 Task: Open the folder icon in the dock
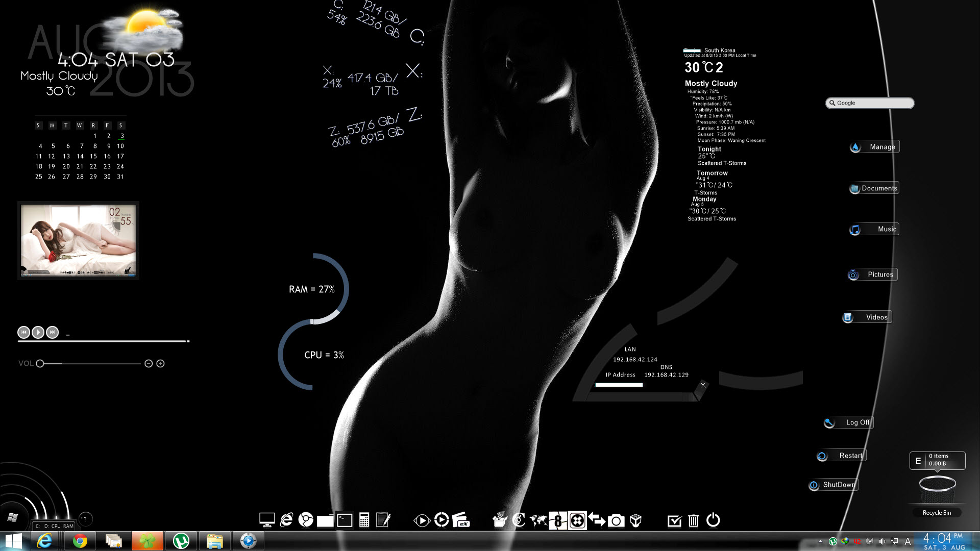[325, 520]
